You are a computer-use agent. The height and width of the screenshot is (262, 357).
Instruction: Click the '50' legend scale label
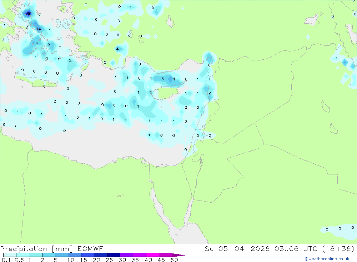click(174, 260)
